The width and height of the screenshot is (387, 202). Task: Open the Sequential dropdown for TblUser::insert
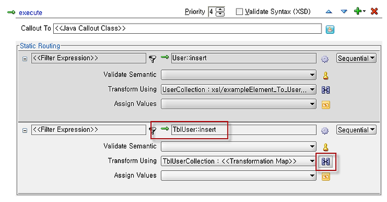click(356, 130)
